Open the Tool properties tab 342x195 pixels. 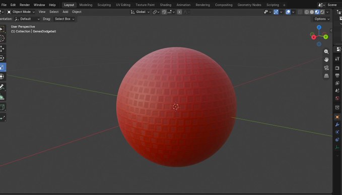click(x=337, y=58)
